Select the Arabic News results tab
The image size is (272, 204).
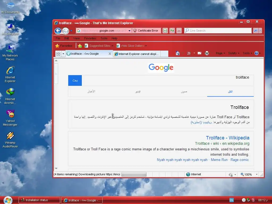point(91,91)
